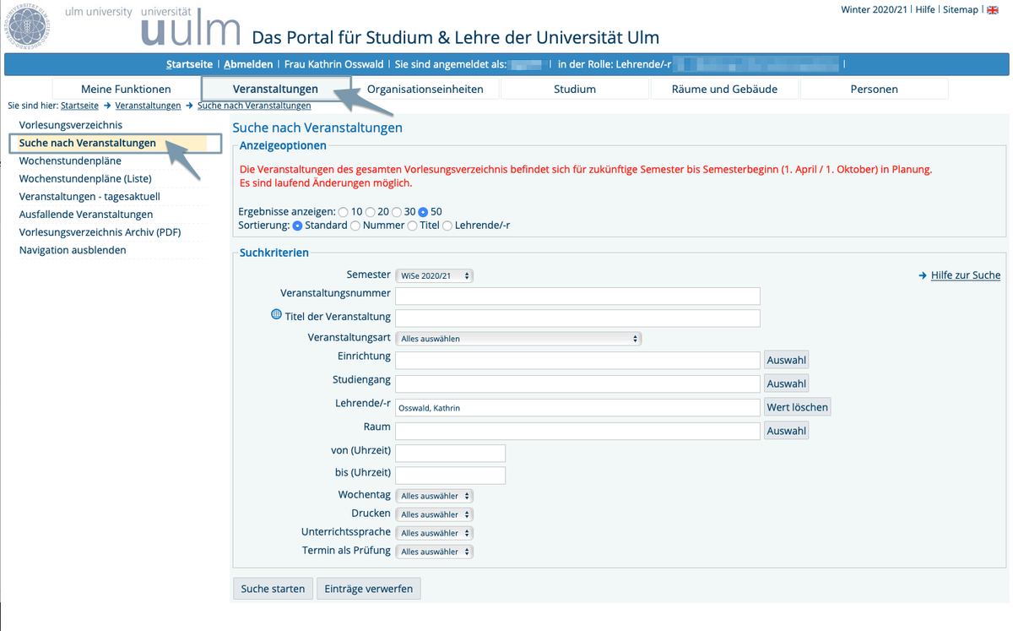
Task: Click Auswahl button next to Raum
Action: click(x=787, y=431)
